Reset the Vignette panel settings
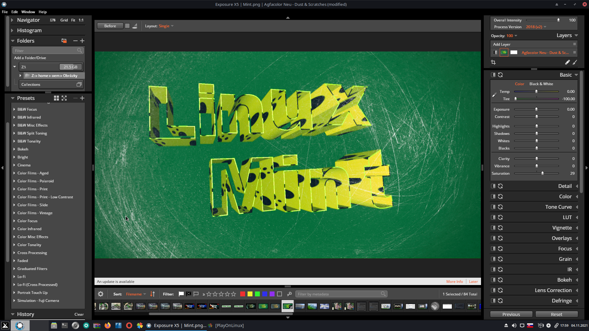This screenshot has width=589, height=331. tap(500, 228)
